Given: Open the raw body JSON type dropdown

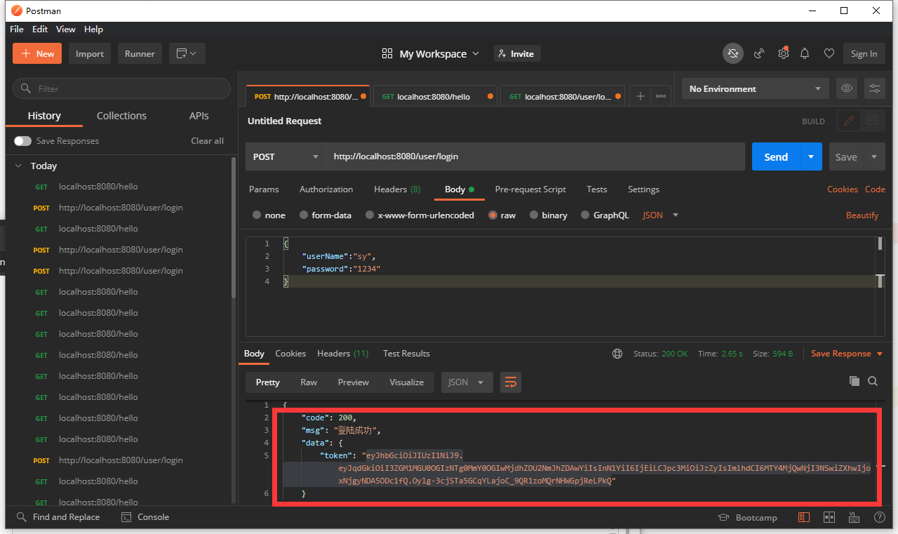Looking at the screenshot, I should tap(661, 215).
